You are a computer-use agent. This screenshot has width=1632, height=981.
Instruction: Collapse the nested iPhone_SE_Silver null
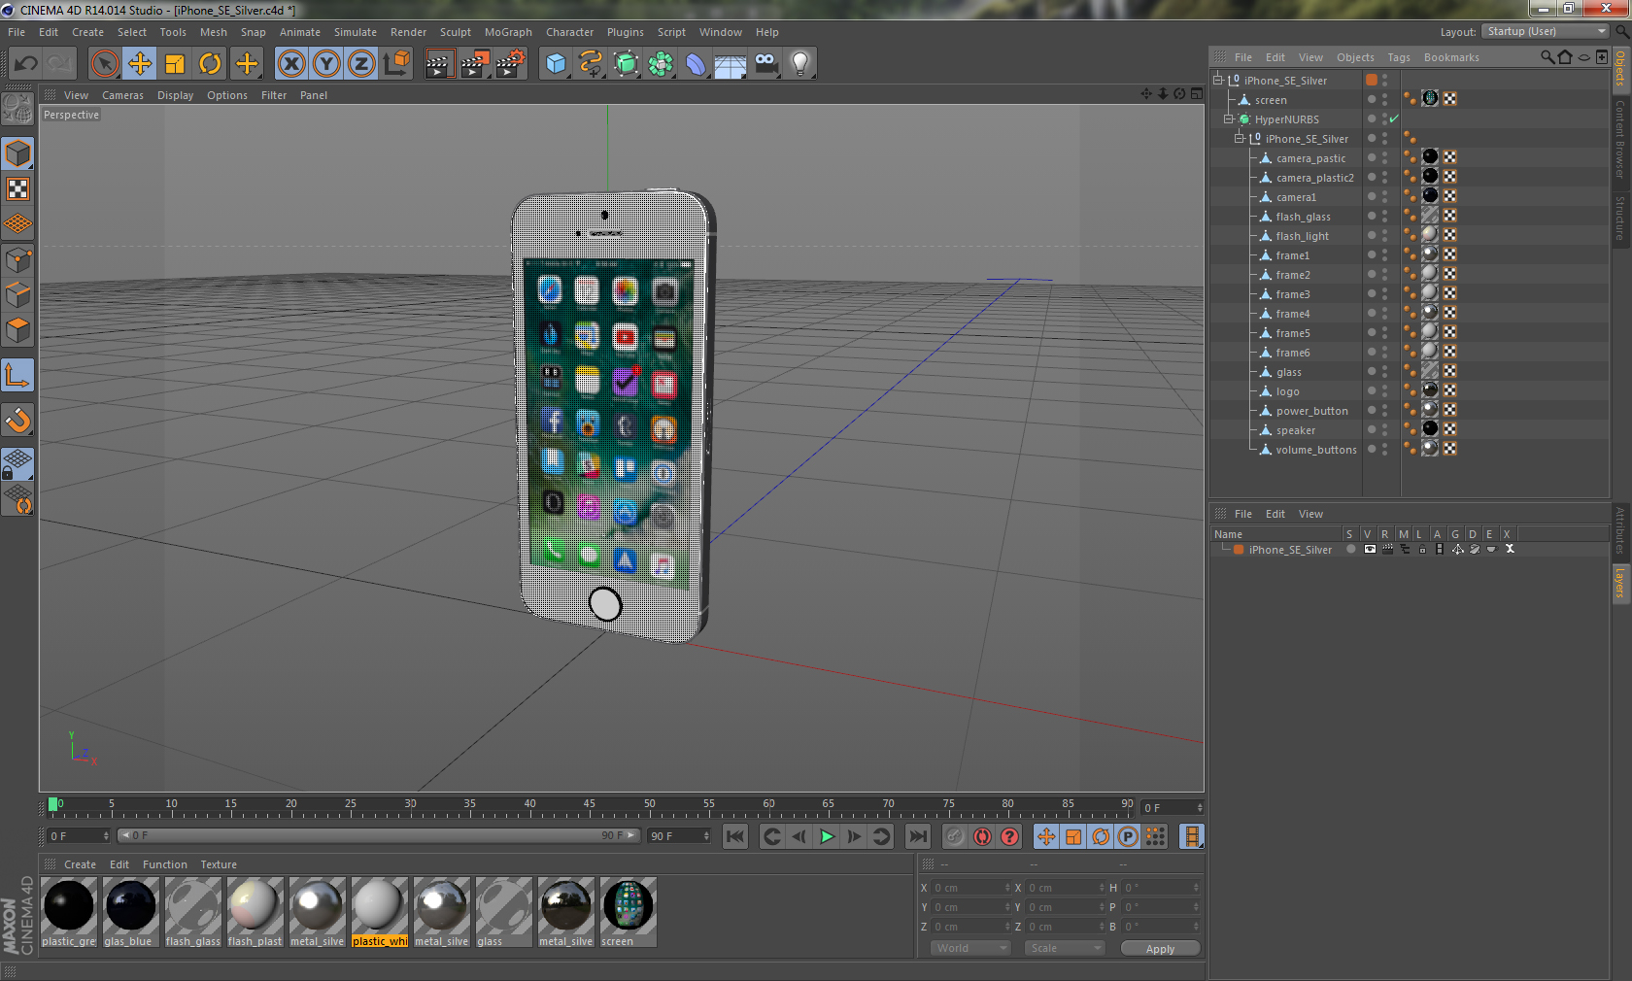(x=1239, y=139)
